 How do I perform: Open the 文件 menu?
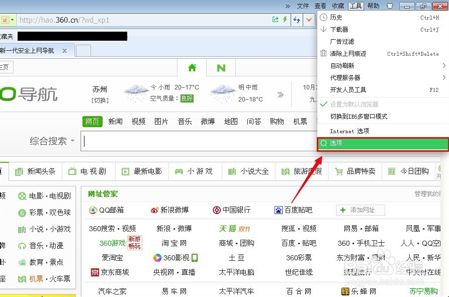[x=303, y=6]
